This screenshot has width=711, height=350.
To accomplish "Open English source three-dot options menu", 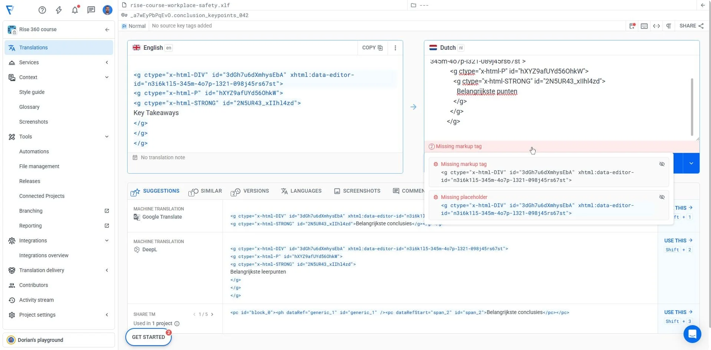I will pyautogui.click(x=395, y=48).
